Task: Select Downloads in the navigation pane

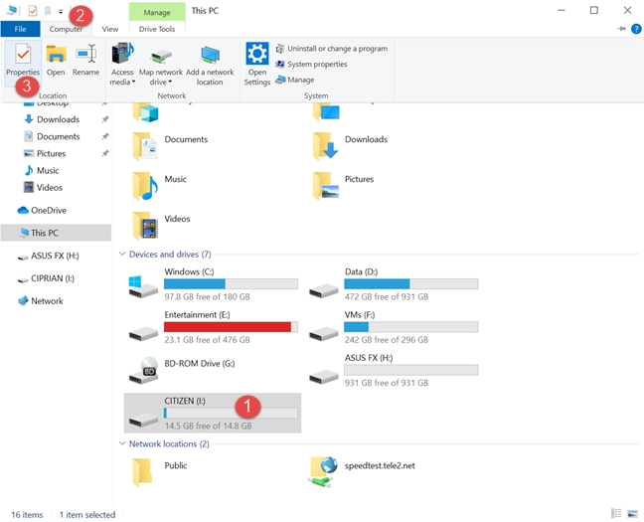Action: (x=58, y=119)
